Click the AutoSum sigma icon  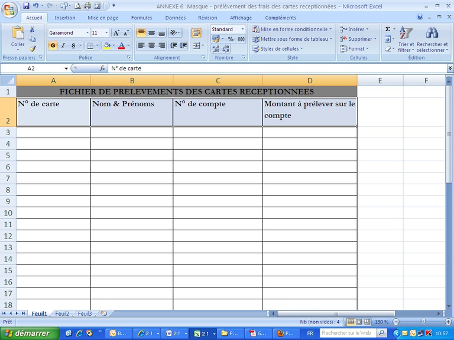point(388,29)
